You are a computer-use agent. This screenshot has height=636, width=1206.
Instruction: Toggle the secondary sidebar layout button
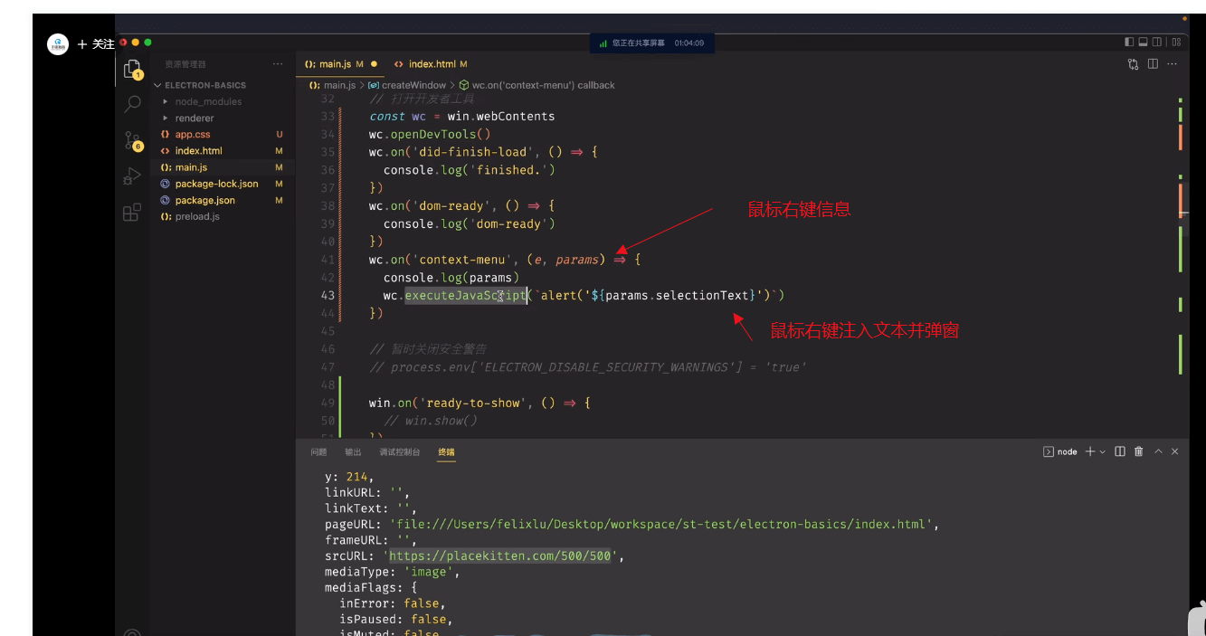pos(1158,42)
